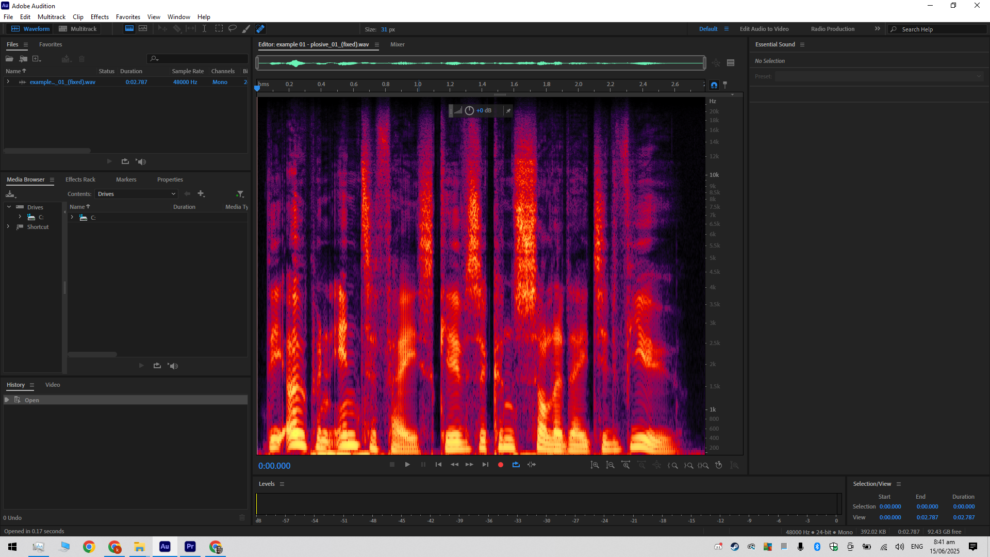Click the playhead marker icon beside the time ruler
This screenshot has height=557, width=990.
click(x=725, y=85)
